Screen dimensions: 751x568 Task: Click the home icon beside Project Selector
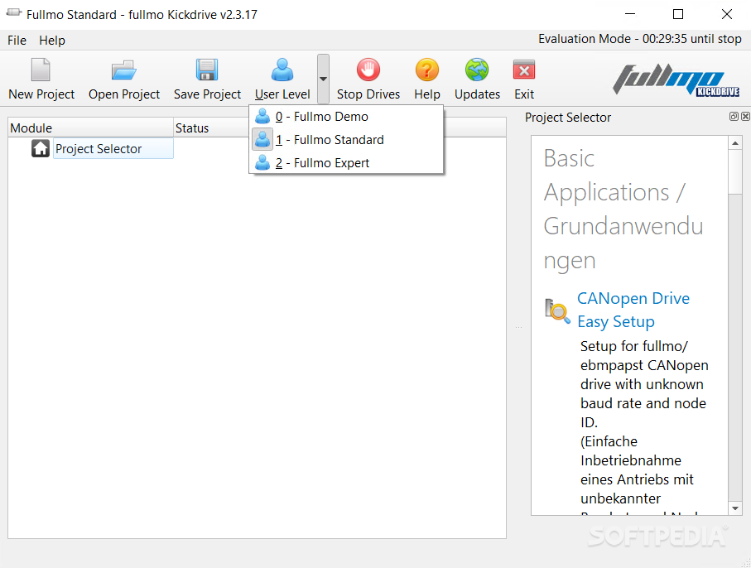tap(41, 148)
